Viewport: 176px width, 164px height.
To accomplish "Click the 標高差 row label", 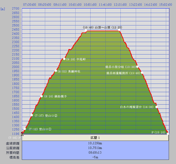I will tap(14, 158).
